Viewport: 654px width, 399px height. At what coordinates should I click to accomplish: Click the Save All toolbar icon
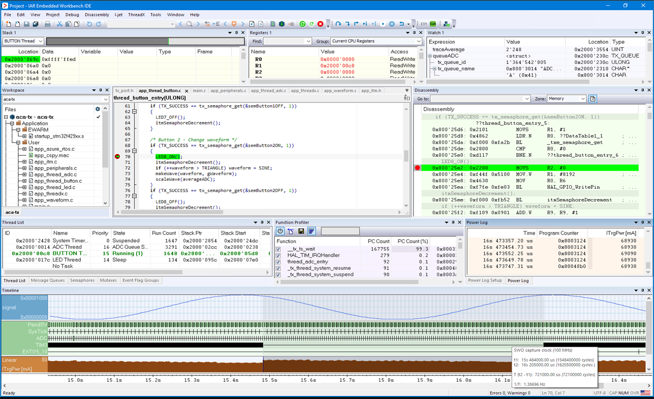[35, 24]
